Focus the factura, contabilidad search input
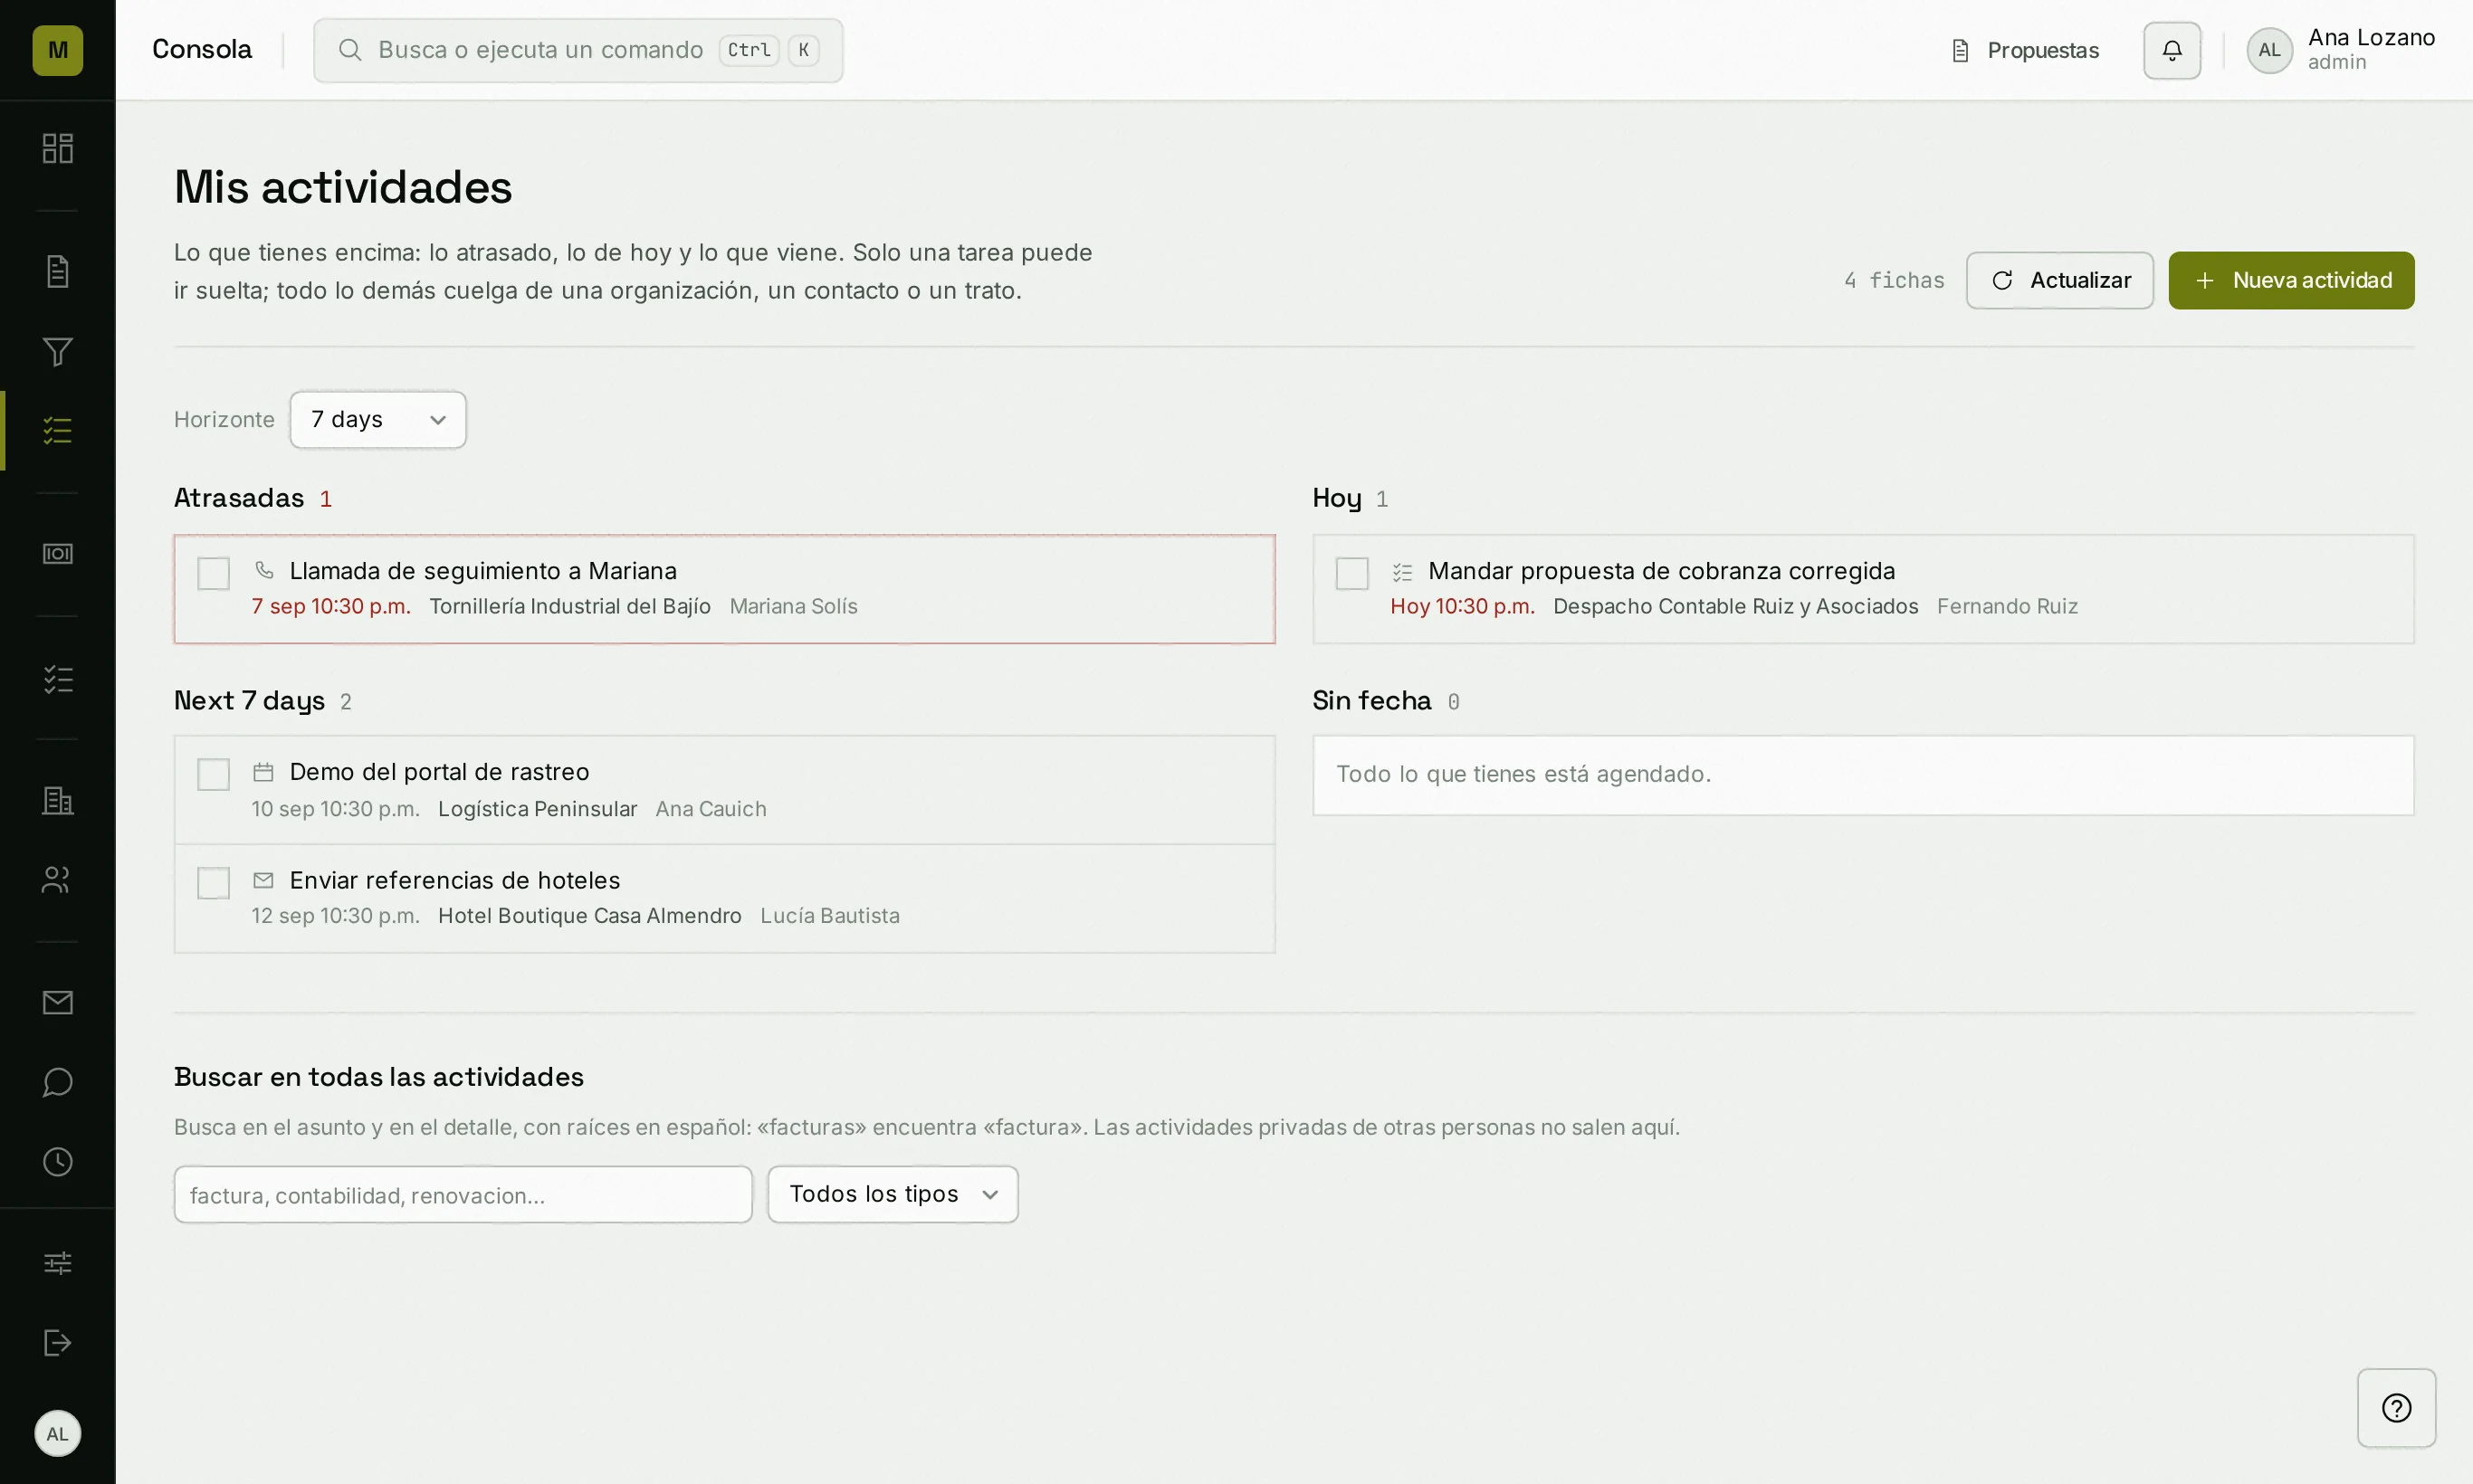This screenshot has width=2473, height=1484. click(463, 1194)
